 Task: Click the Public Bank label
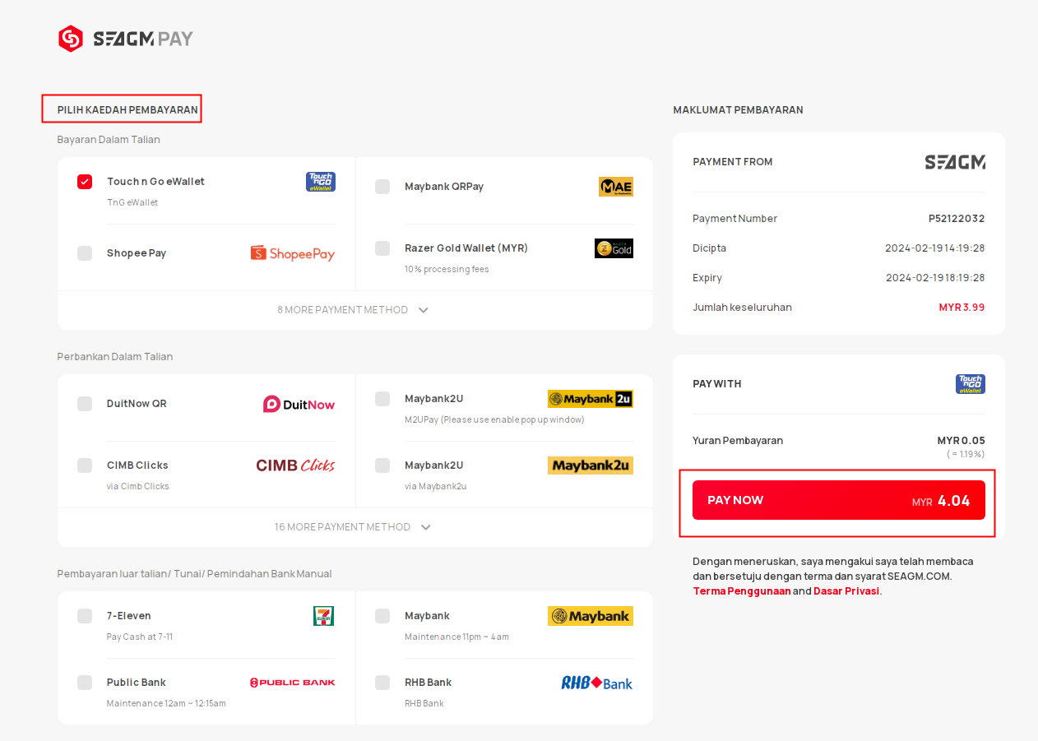137,683
